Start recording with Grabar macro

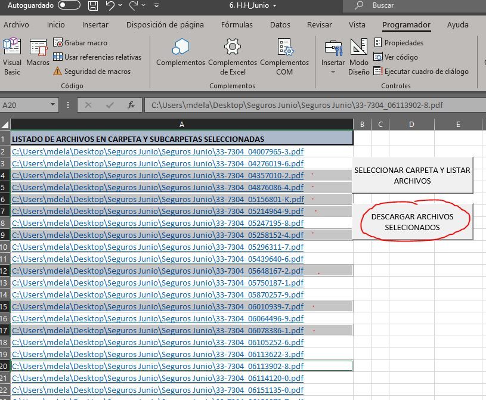click(80, 43)
